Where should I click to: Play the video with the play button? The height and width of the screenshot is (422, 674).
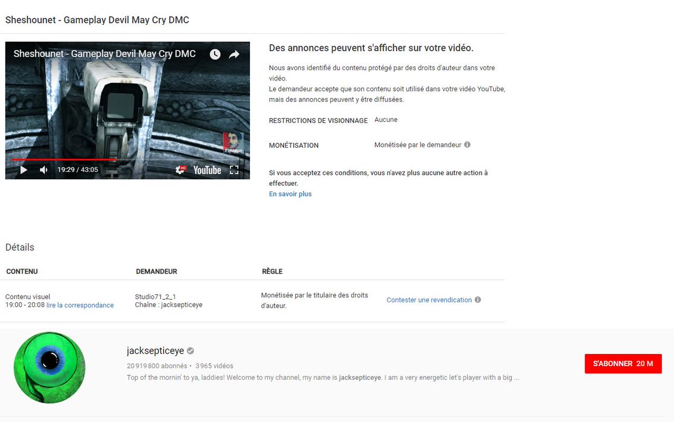[x=24, y=170]
